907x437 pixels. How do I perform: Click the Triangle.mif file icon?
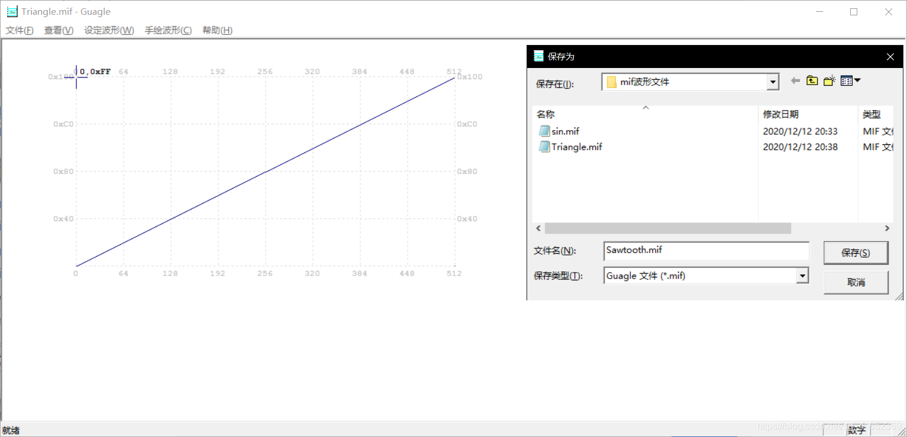pos(544,147)
